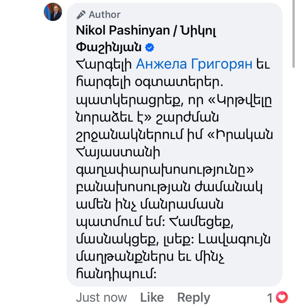This screenshot has width=297, height=308.
Task: Click Nikol Pashinyan's profile picture
Action: pos(53,12)
